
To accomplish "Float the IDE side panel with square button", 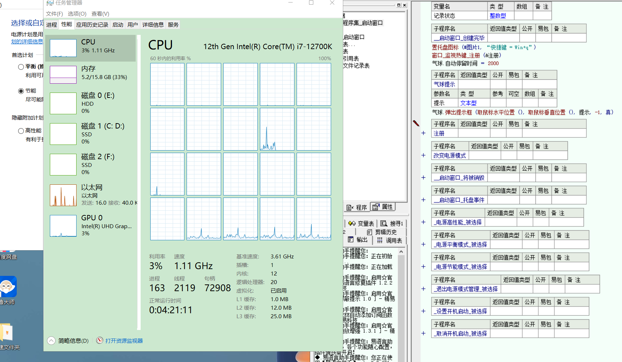I will [399, 5].
